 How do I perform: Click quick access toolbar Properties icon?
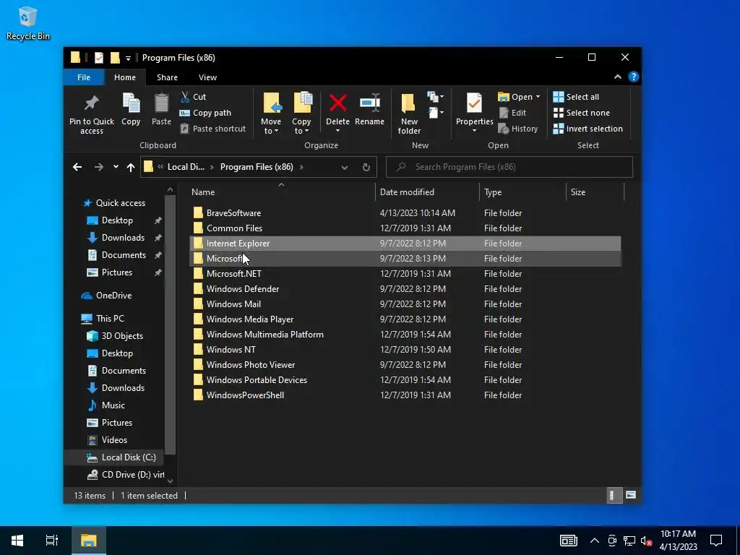[98, 58]
